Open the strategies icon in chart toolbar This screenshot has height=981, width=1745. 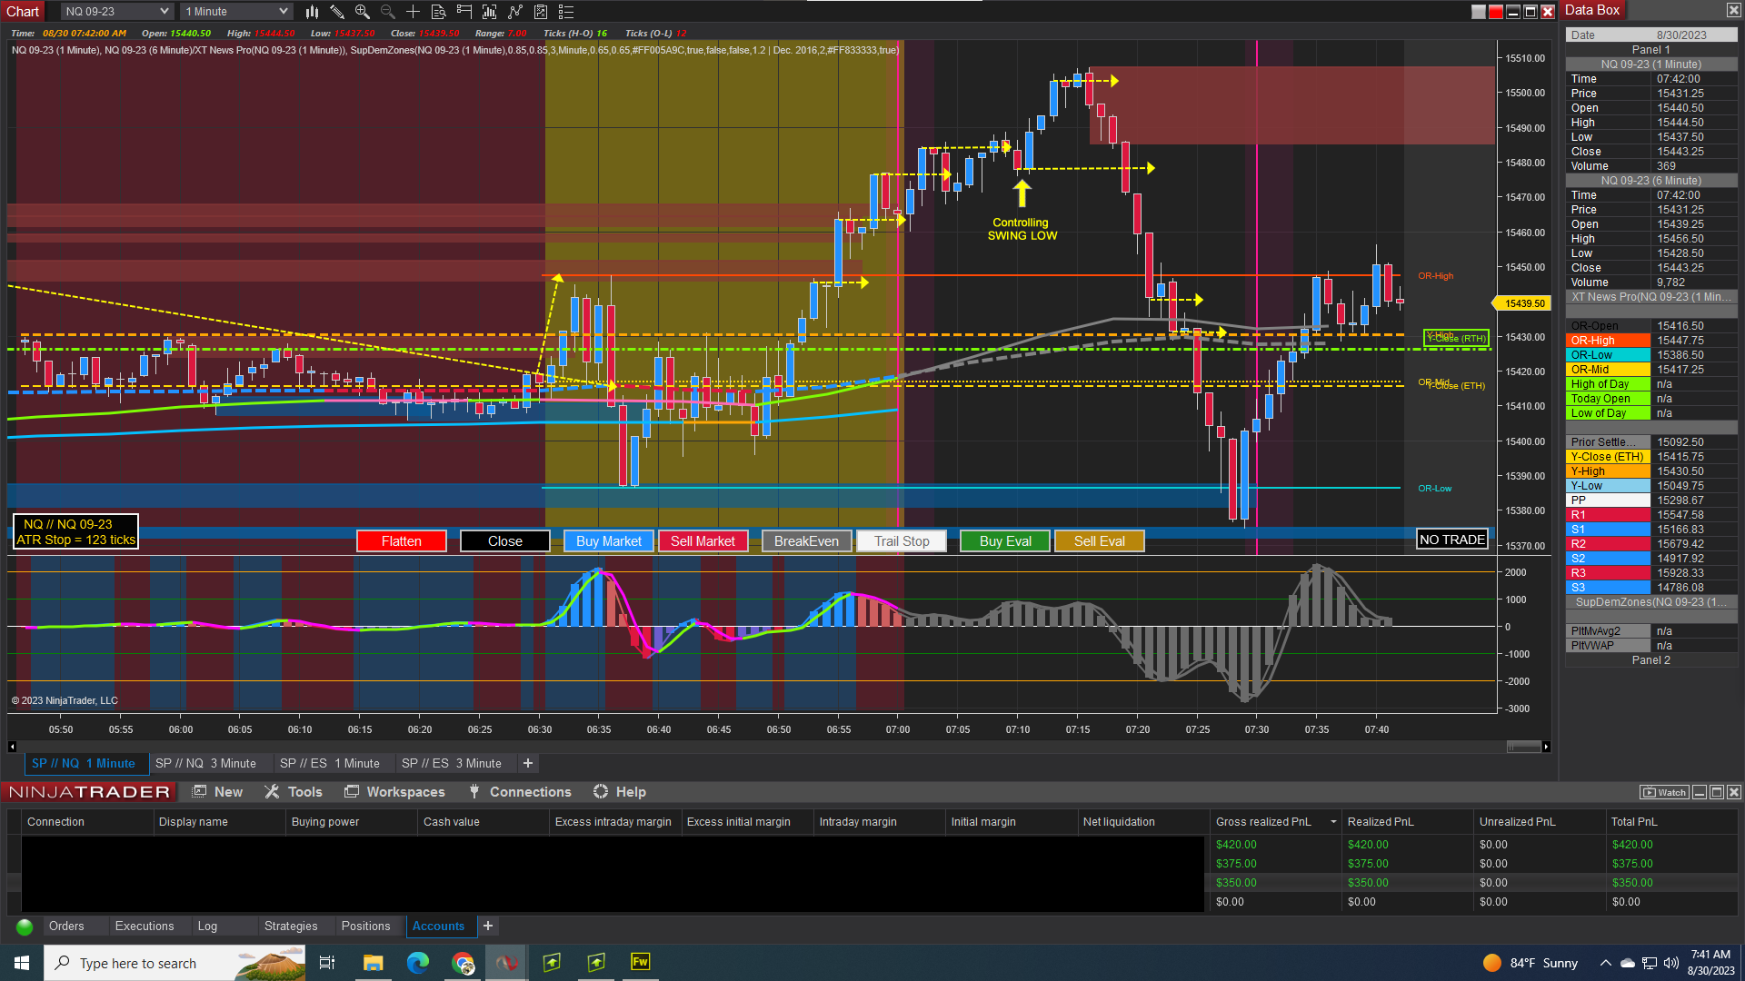point(541,12)
